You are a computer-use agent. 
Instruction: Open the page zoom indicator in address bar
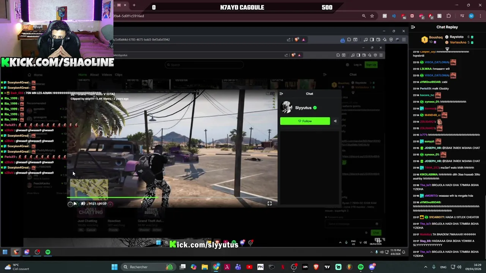point(364,16)
